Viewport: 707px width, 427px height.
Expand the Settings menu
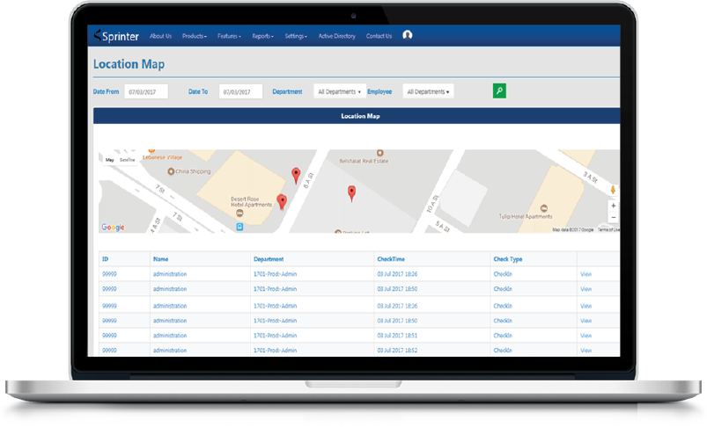tap(296, 36)
